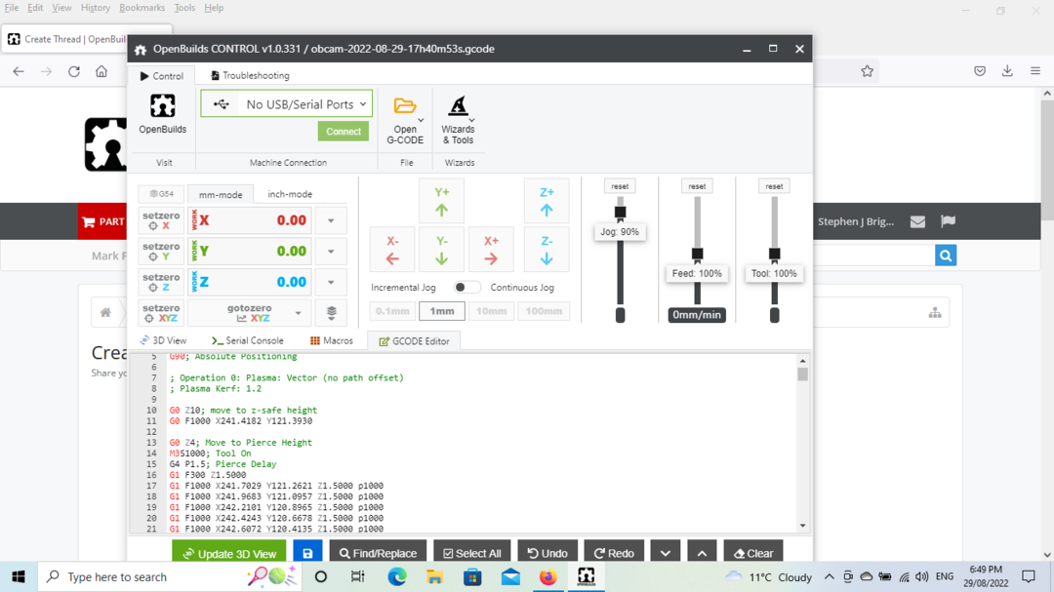
Task: Select the GCODE Editor tab
Action: click(x=414, y=341)
